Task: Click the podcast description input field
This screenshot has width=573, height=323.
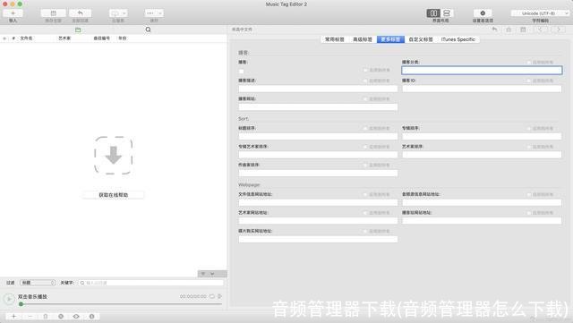Action: pos(318,89)
